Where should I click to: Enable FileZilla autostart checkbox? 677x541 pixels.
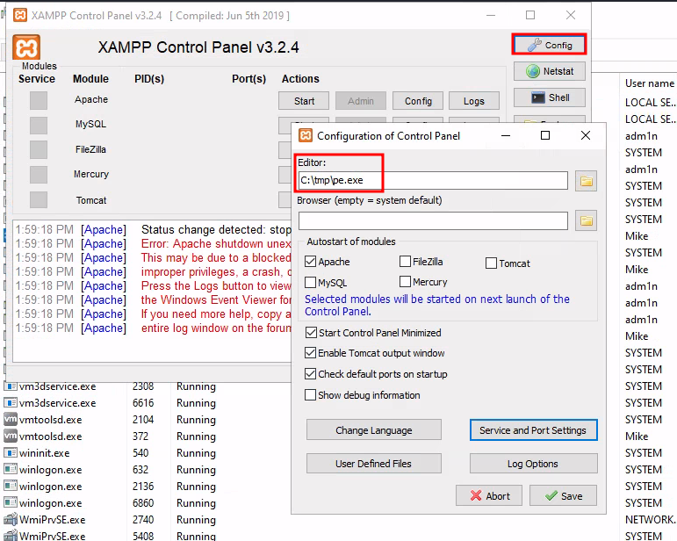(405, 262)
